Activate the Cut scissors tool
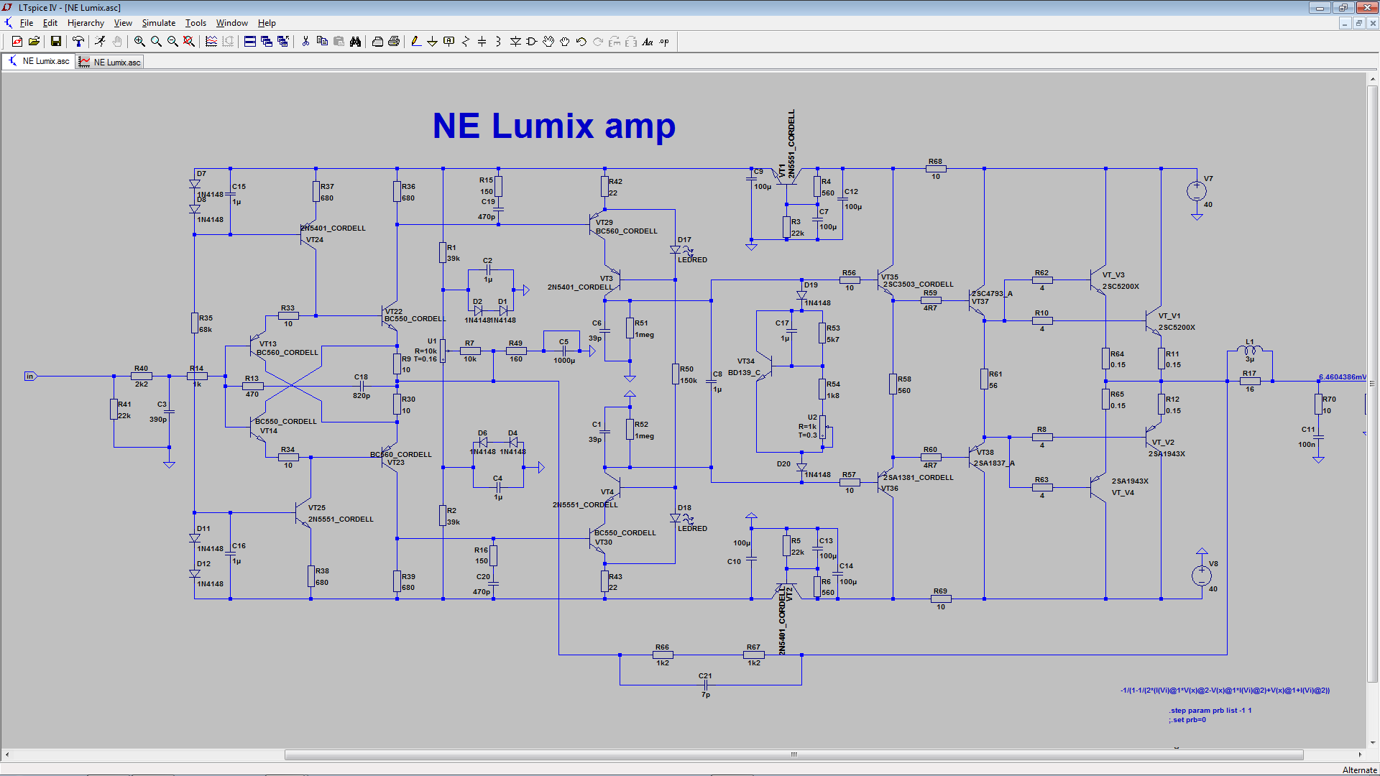The height and width of the screenshot is (776, 1380). [x=305, y=42]
